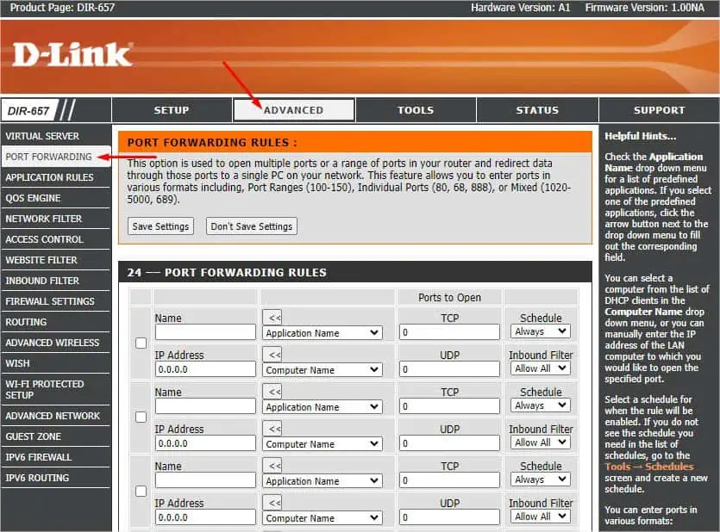Open the first Computer Name dropdown

click(322, 370)
